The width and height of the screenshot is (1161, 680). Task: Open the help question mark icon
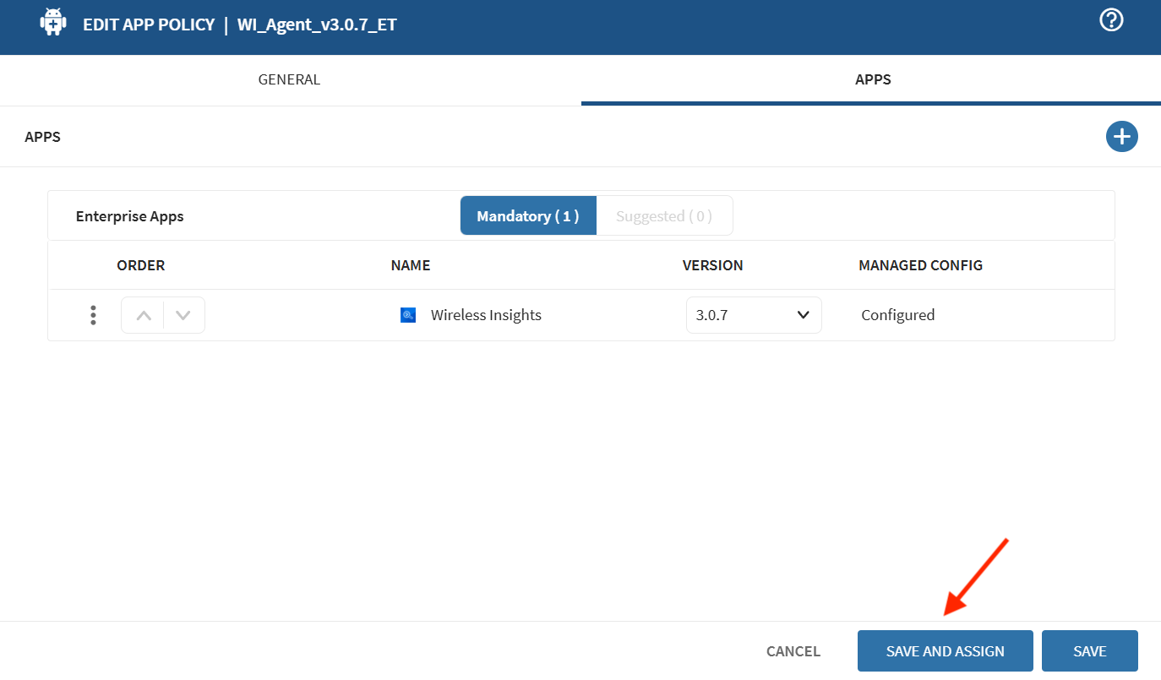pos(1111,19)
